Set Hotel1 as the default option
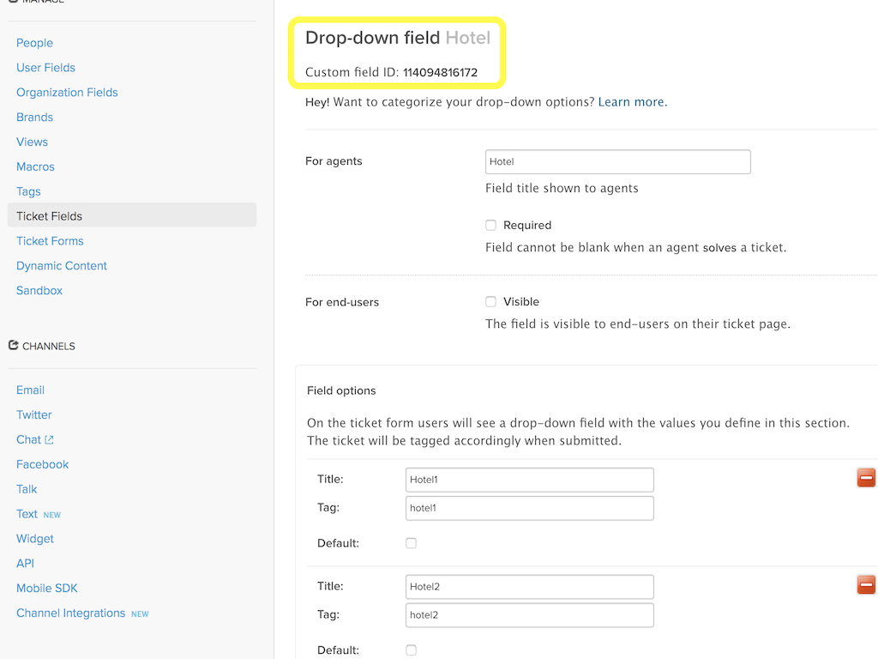Screen dimensions: 878x659 click(412, 543)
